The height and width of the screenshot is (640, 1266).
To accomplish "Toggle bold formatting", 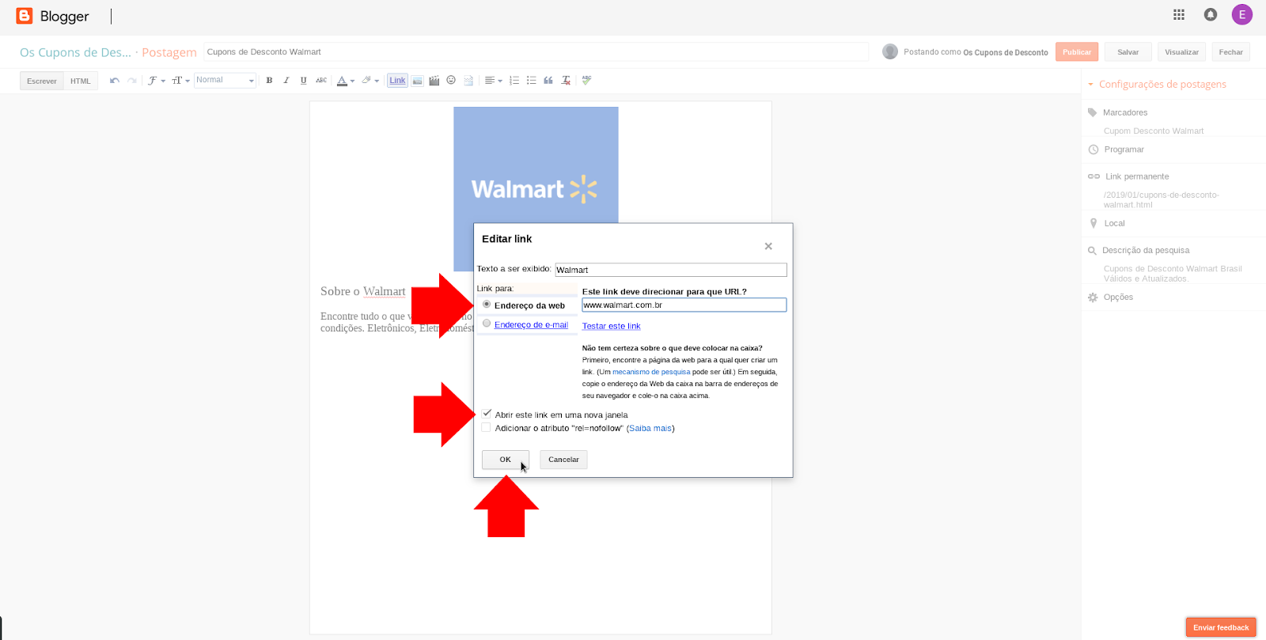I will pos(269,81).
